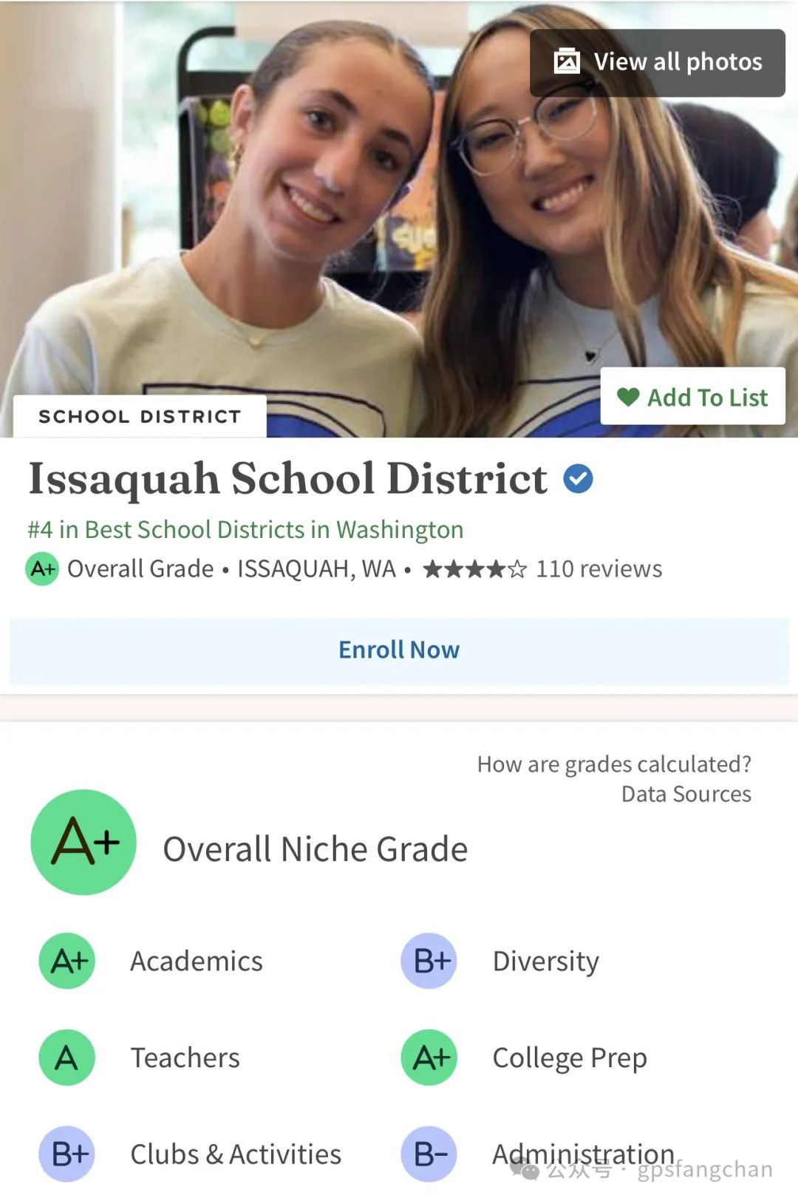Image resolution: width=798 pixels, height=1201 pixels.
Task: Open the View all photos button
Action: tap(657, 63)
